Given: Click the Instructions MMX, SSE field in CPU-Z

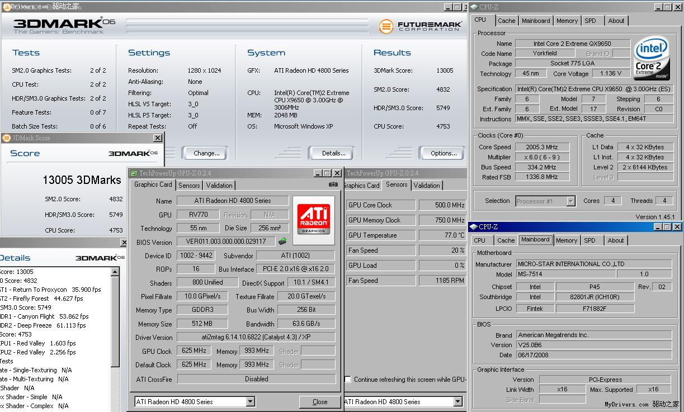Looking at the screenshot, I should (594, 119).
